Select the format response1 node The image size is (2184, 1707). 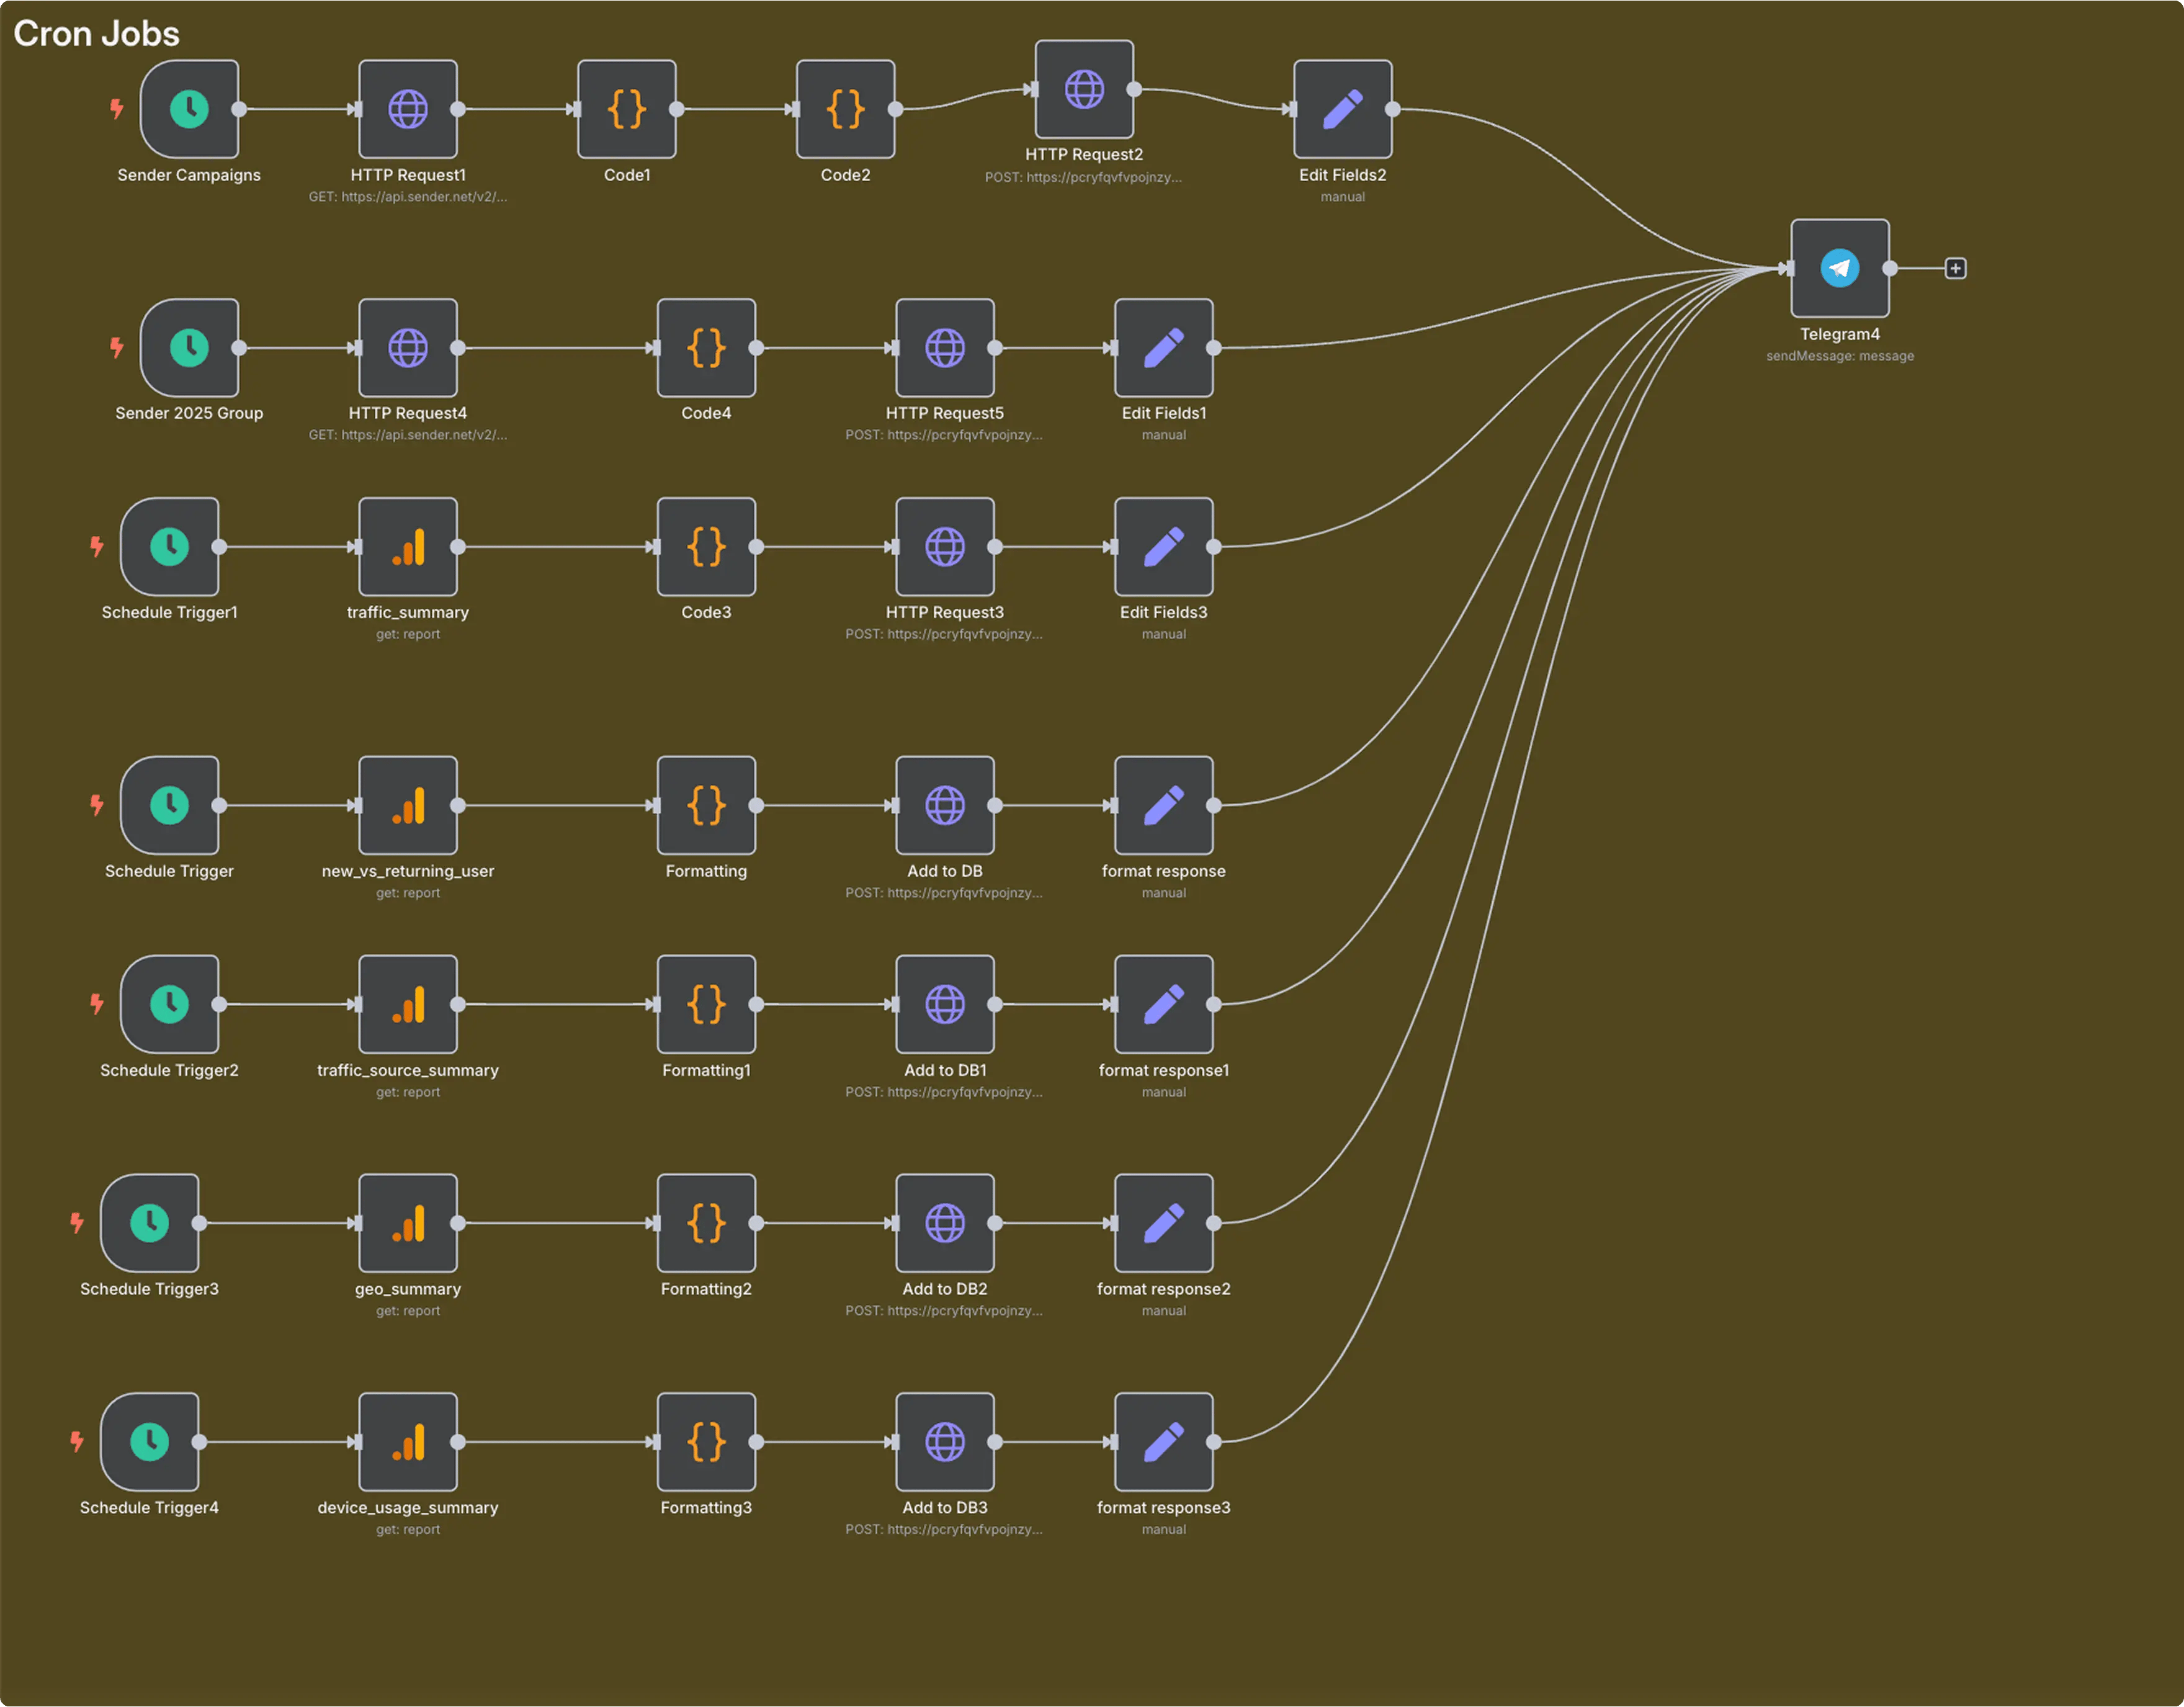coord(1164,1004)
